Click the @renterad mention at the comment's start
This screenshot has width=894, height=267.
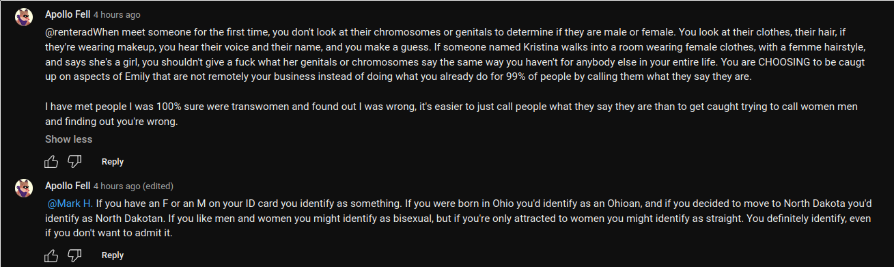68,31
